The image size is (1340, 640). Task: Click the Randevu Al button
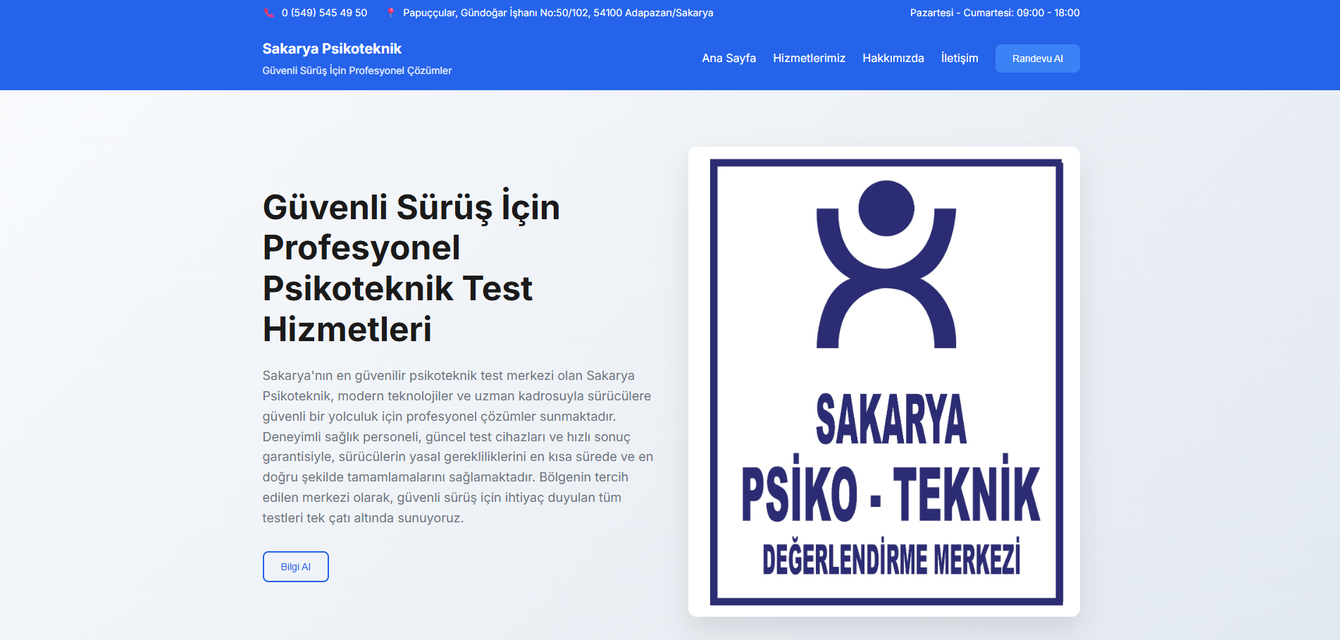click(x=1037, y=59)
